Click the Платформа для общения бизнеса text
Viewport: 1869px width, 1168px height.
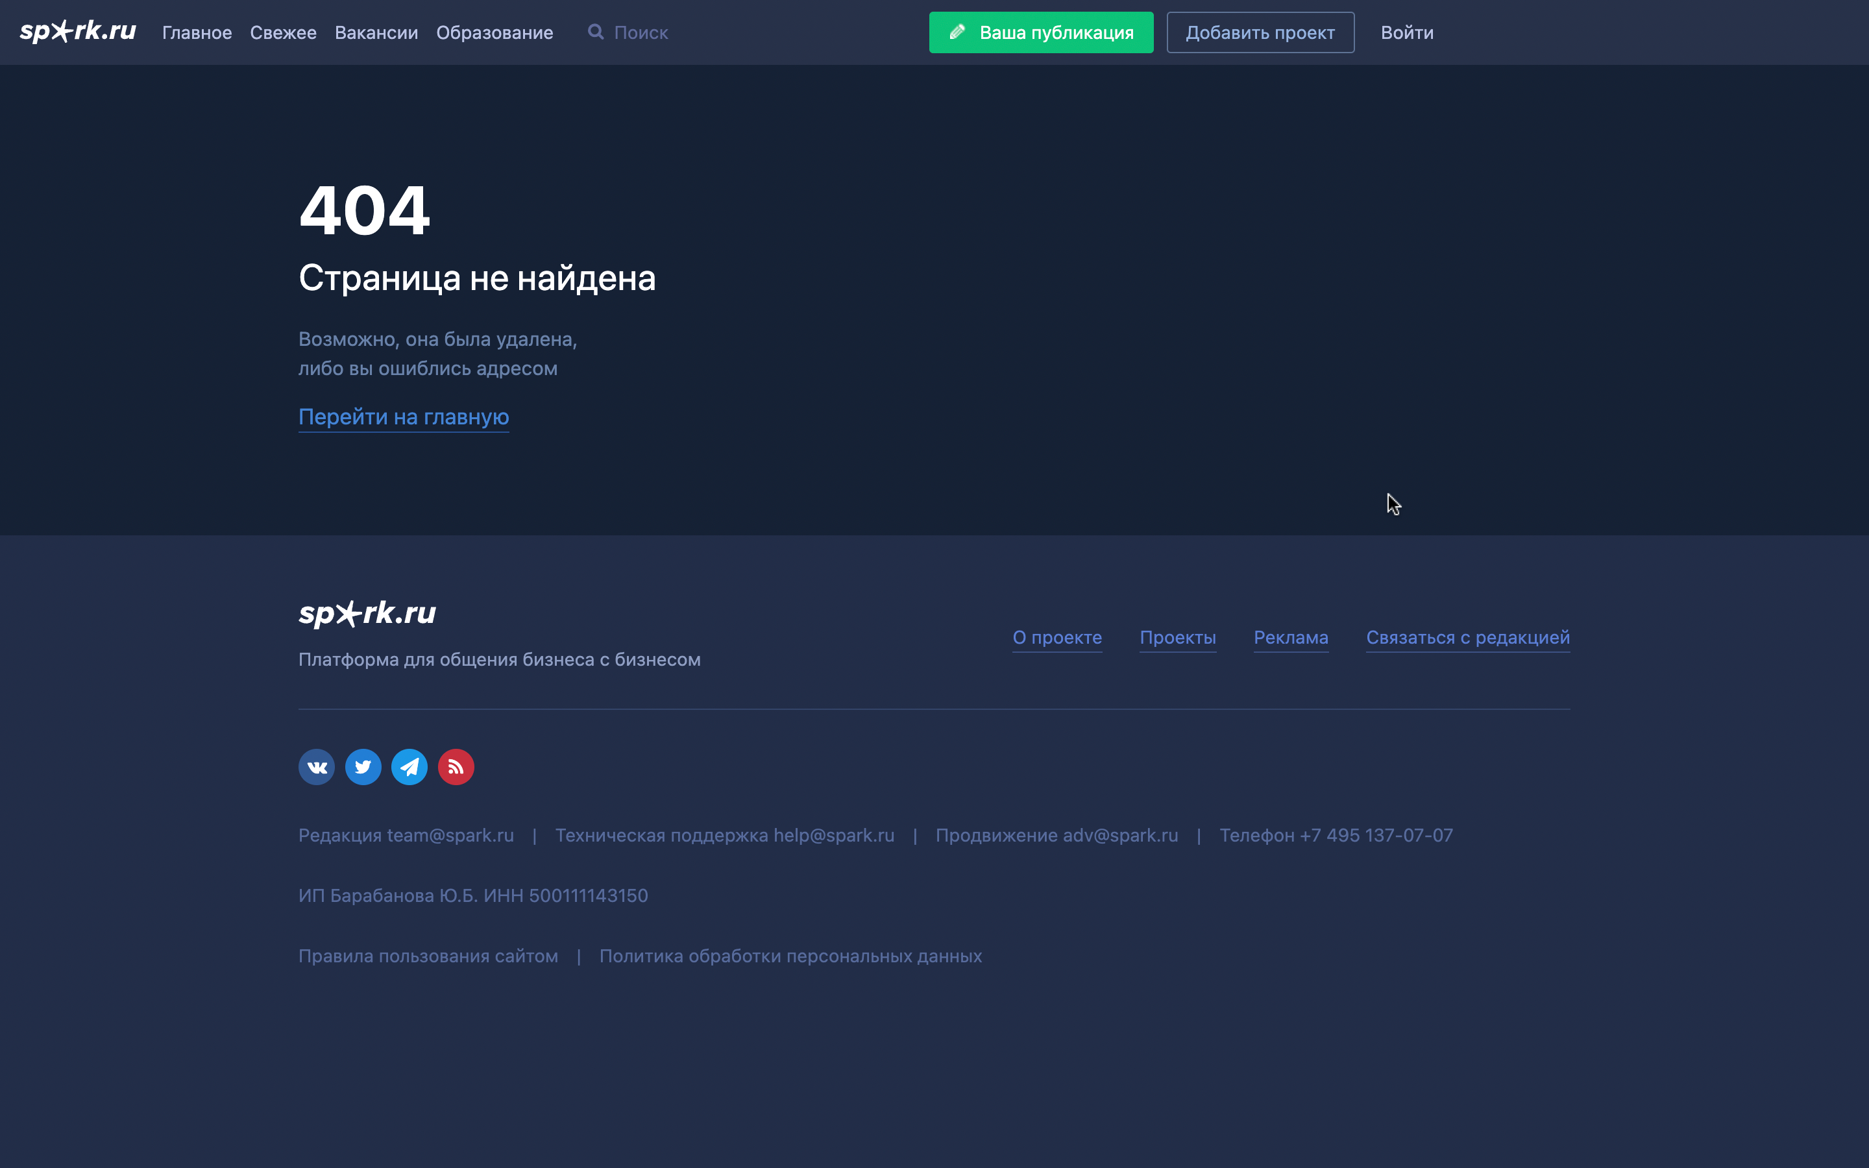coord(500,660)
